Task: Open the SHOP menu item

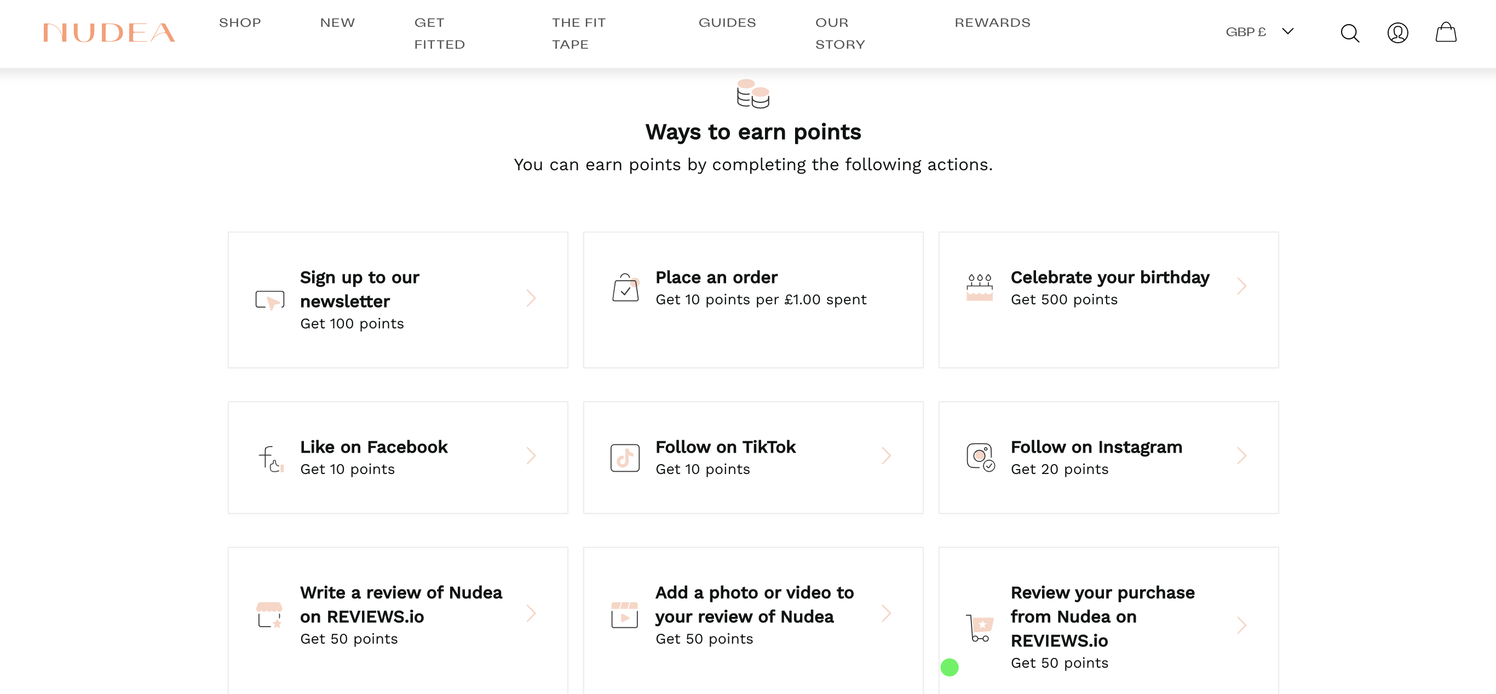Action: [240, 22]
